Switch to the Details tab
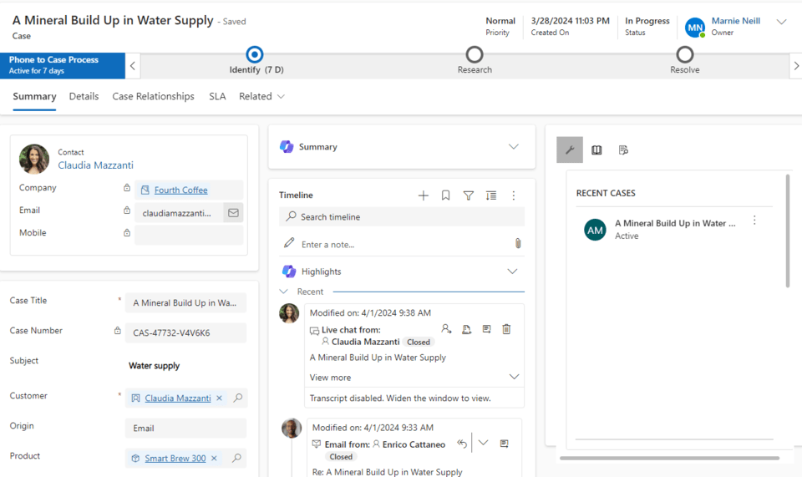 click(84, 97)
